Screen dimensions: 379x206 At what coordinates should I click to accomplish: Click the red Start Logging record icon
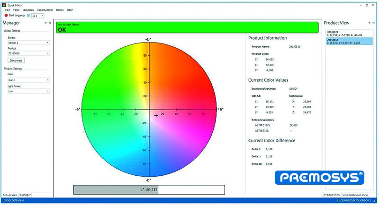pos(6,16)
